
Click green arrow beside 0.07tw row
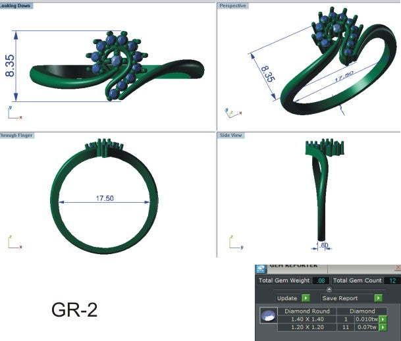(x=382, y=327)
